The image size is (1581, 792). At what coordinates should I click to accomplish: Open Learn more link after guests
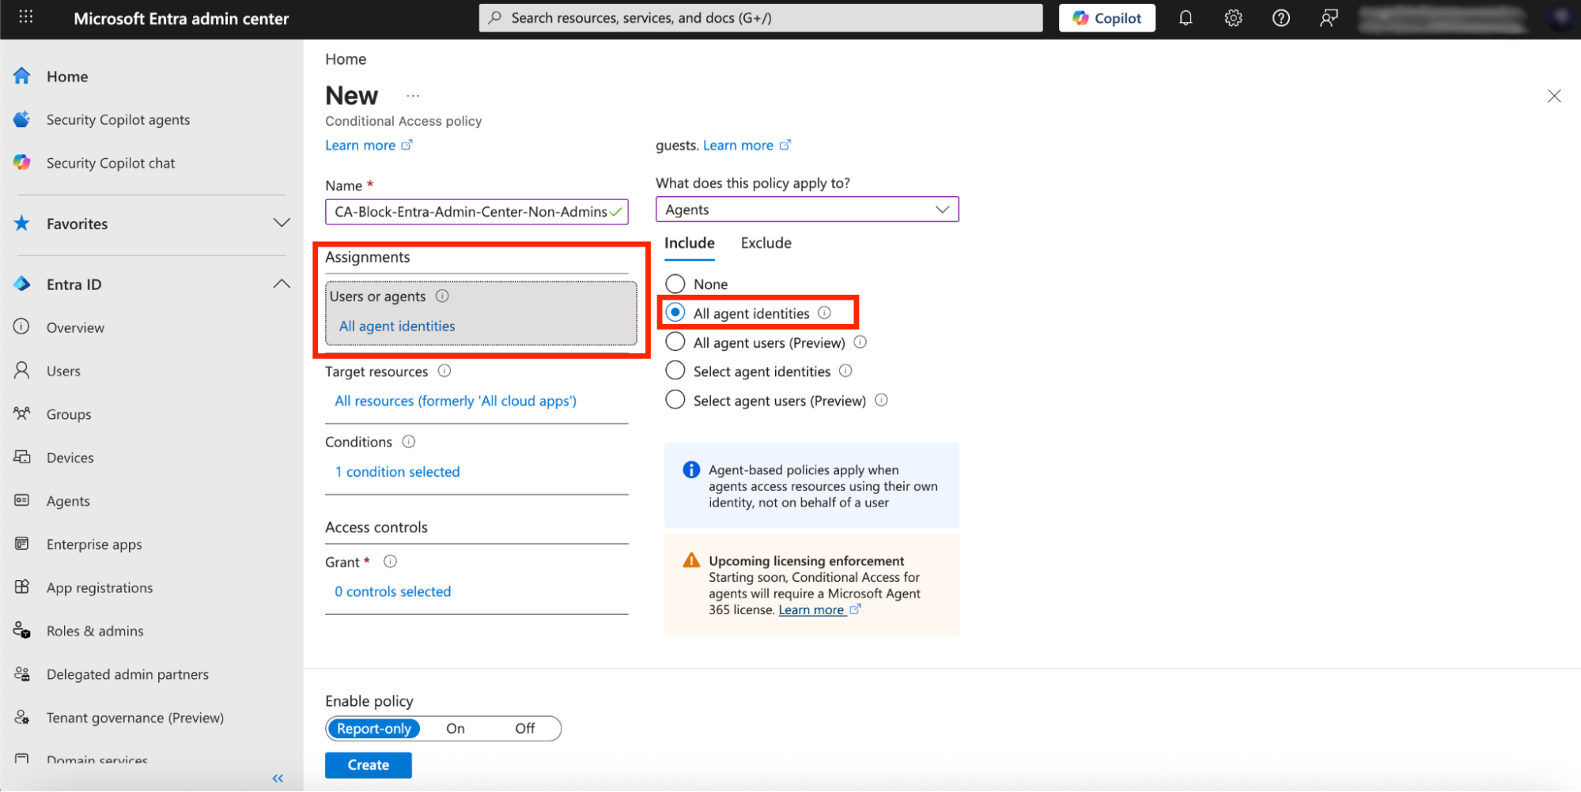pyautogui.click(x=747, y=145)
